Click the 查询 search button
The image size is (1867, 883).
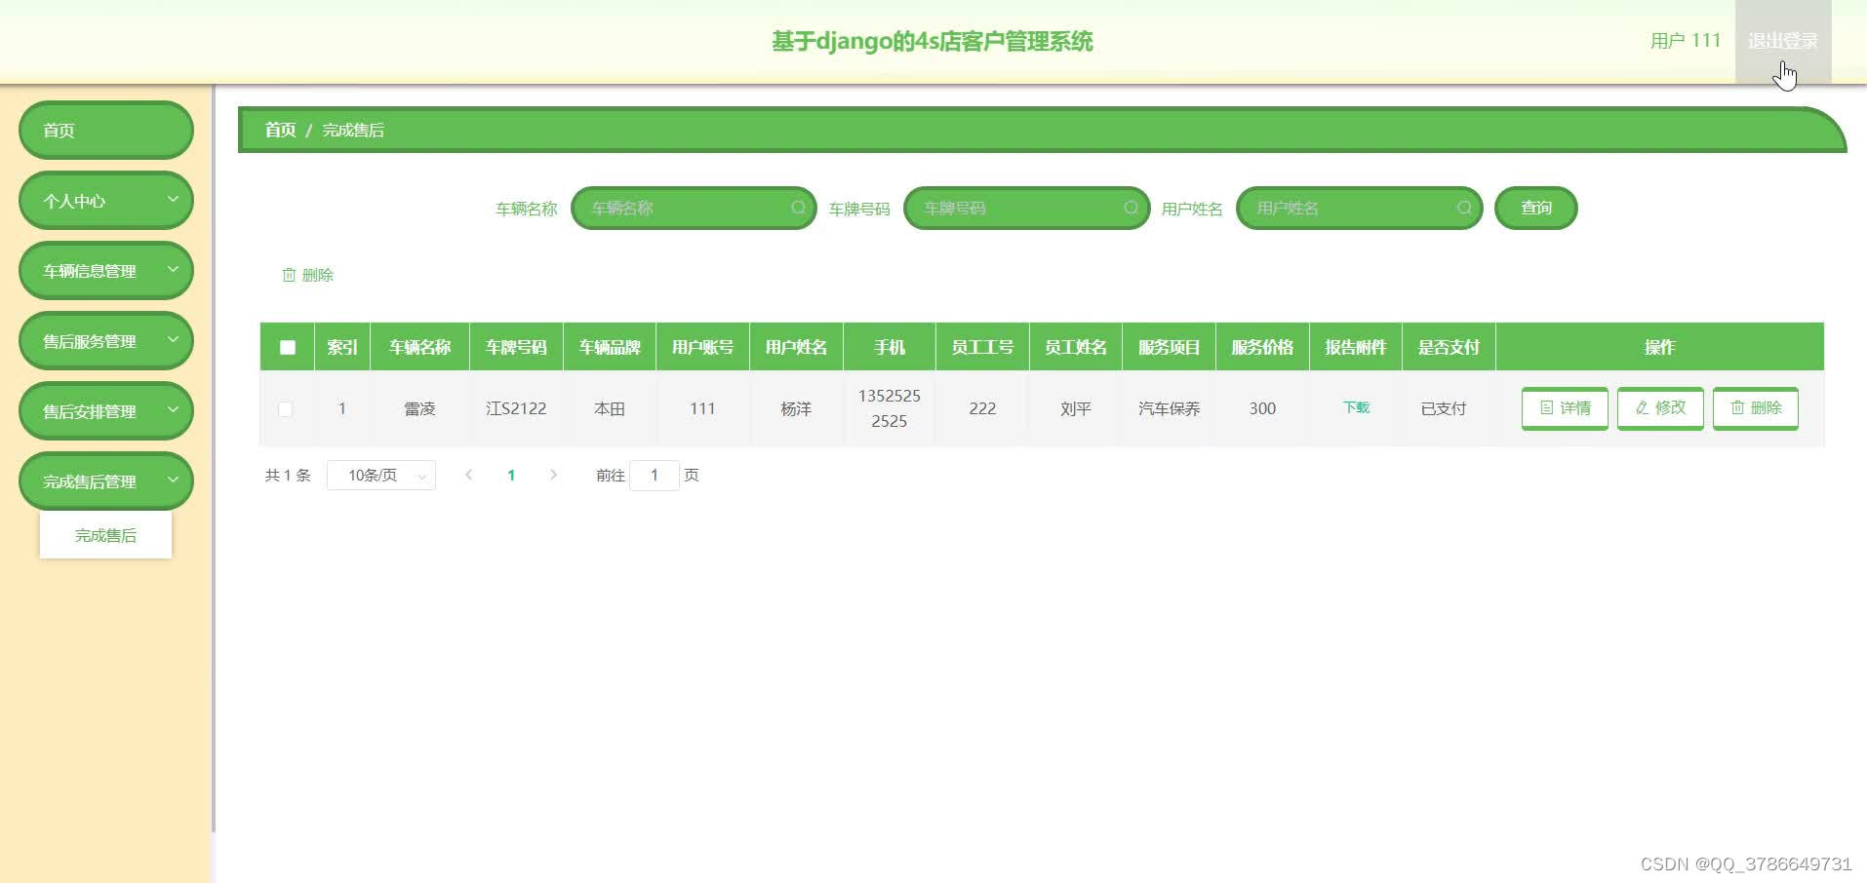tap(1535, 208)
